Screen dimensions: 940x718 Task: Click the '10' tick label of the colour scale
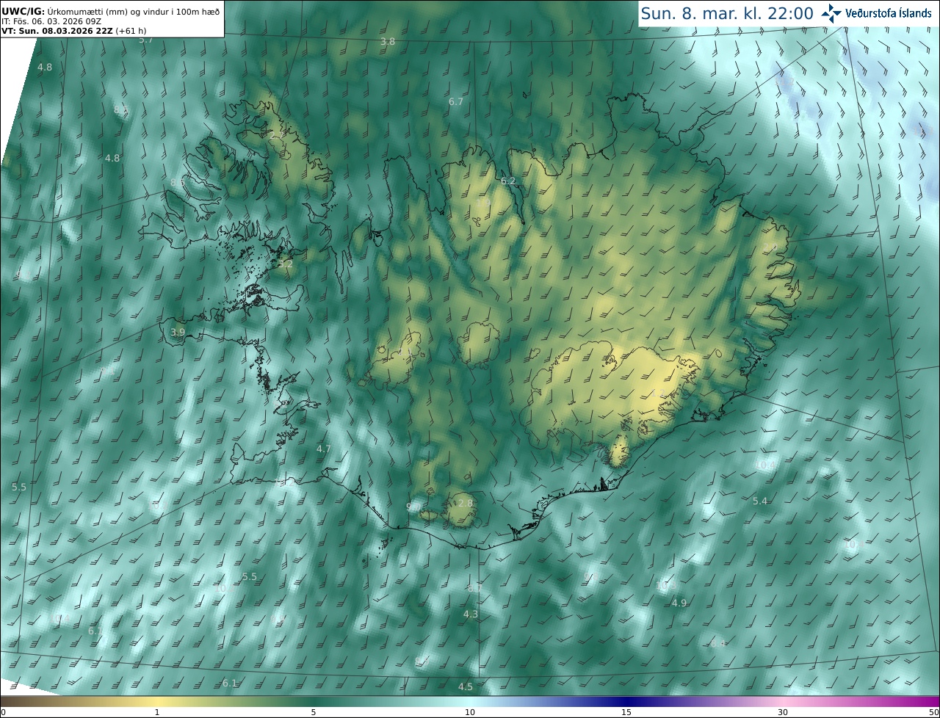pyautogui.click(x=470, y=712)
